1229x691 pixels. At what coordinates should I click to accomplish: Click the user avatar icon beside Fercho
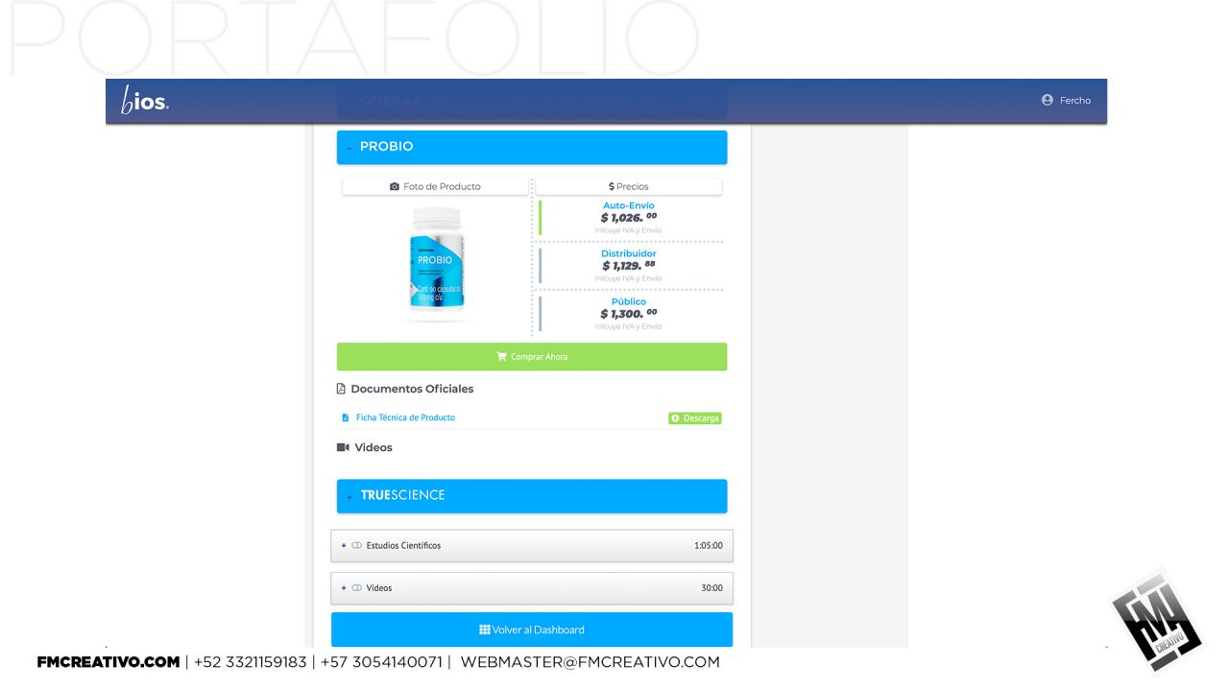(x=1048, y=100)
